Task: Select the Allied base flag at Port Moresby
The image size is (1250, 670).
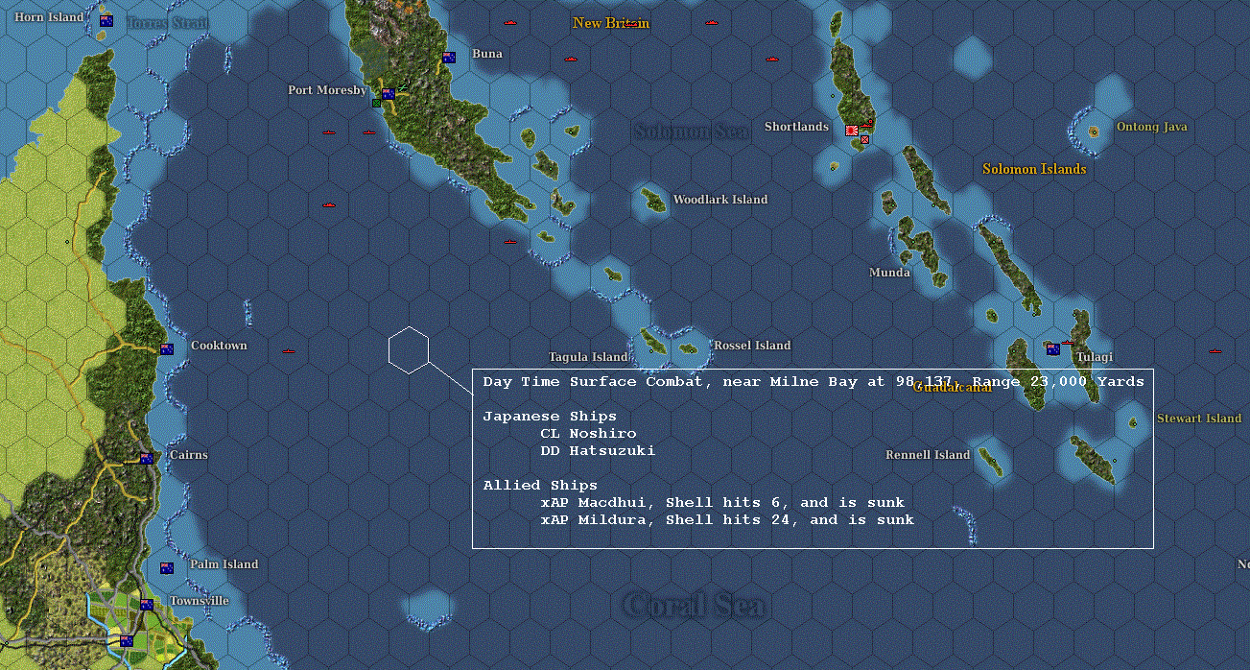Action: [x=387, y=93]
